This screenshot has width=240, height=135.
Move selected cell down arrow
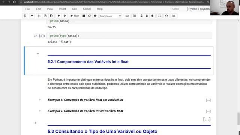[65, 16]
